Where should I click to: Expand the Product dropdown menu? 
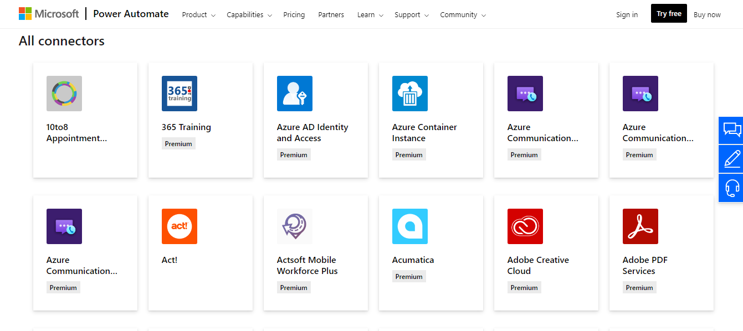click(198, 15)
